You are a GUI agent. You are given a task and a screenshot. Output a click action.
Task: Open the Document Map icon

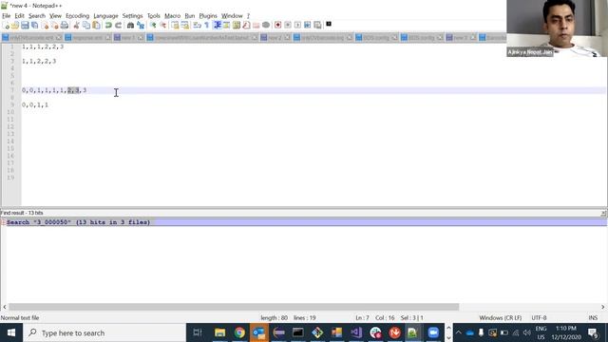[x=237, y=26]
